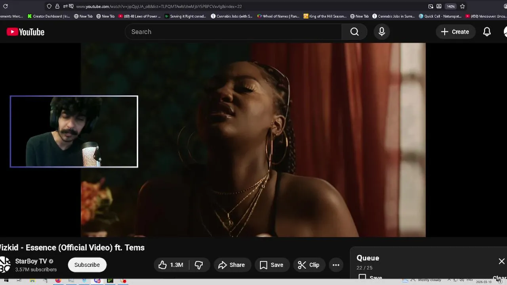The image size is (507, 285).
Task: Click the playing video to pause
Action: (253, 140)
